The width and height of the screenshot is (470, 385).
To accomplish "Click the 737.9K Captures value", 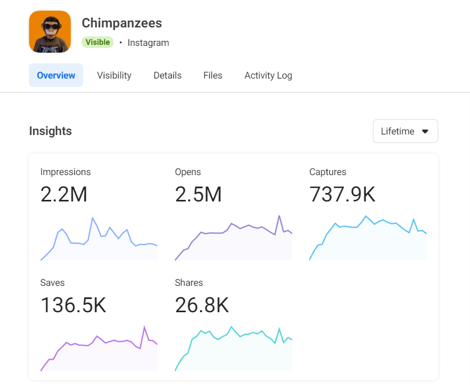I will (x=342, y=195).
